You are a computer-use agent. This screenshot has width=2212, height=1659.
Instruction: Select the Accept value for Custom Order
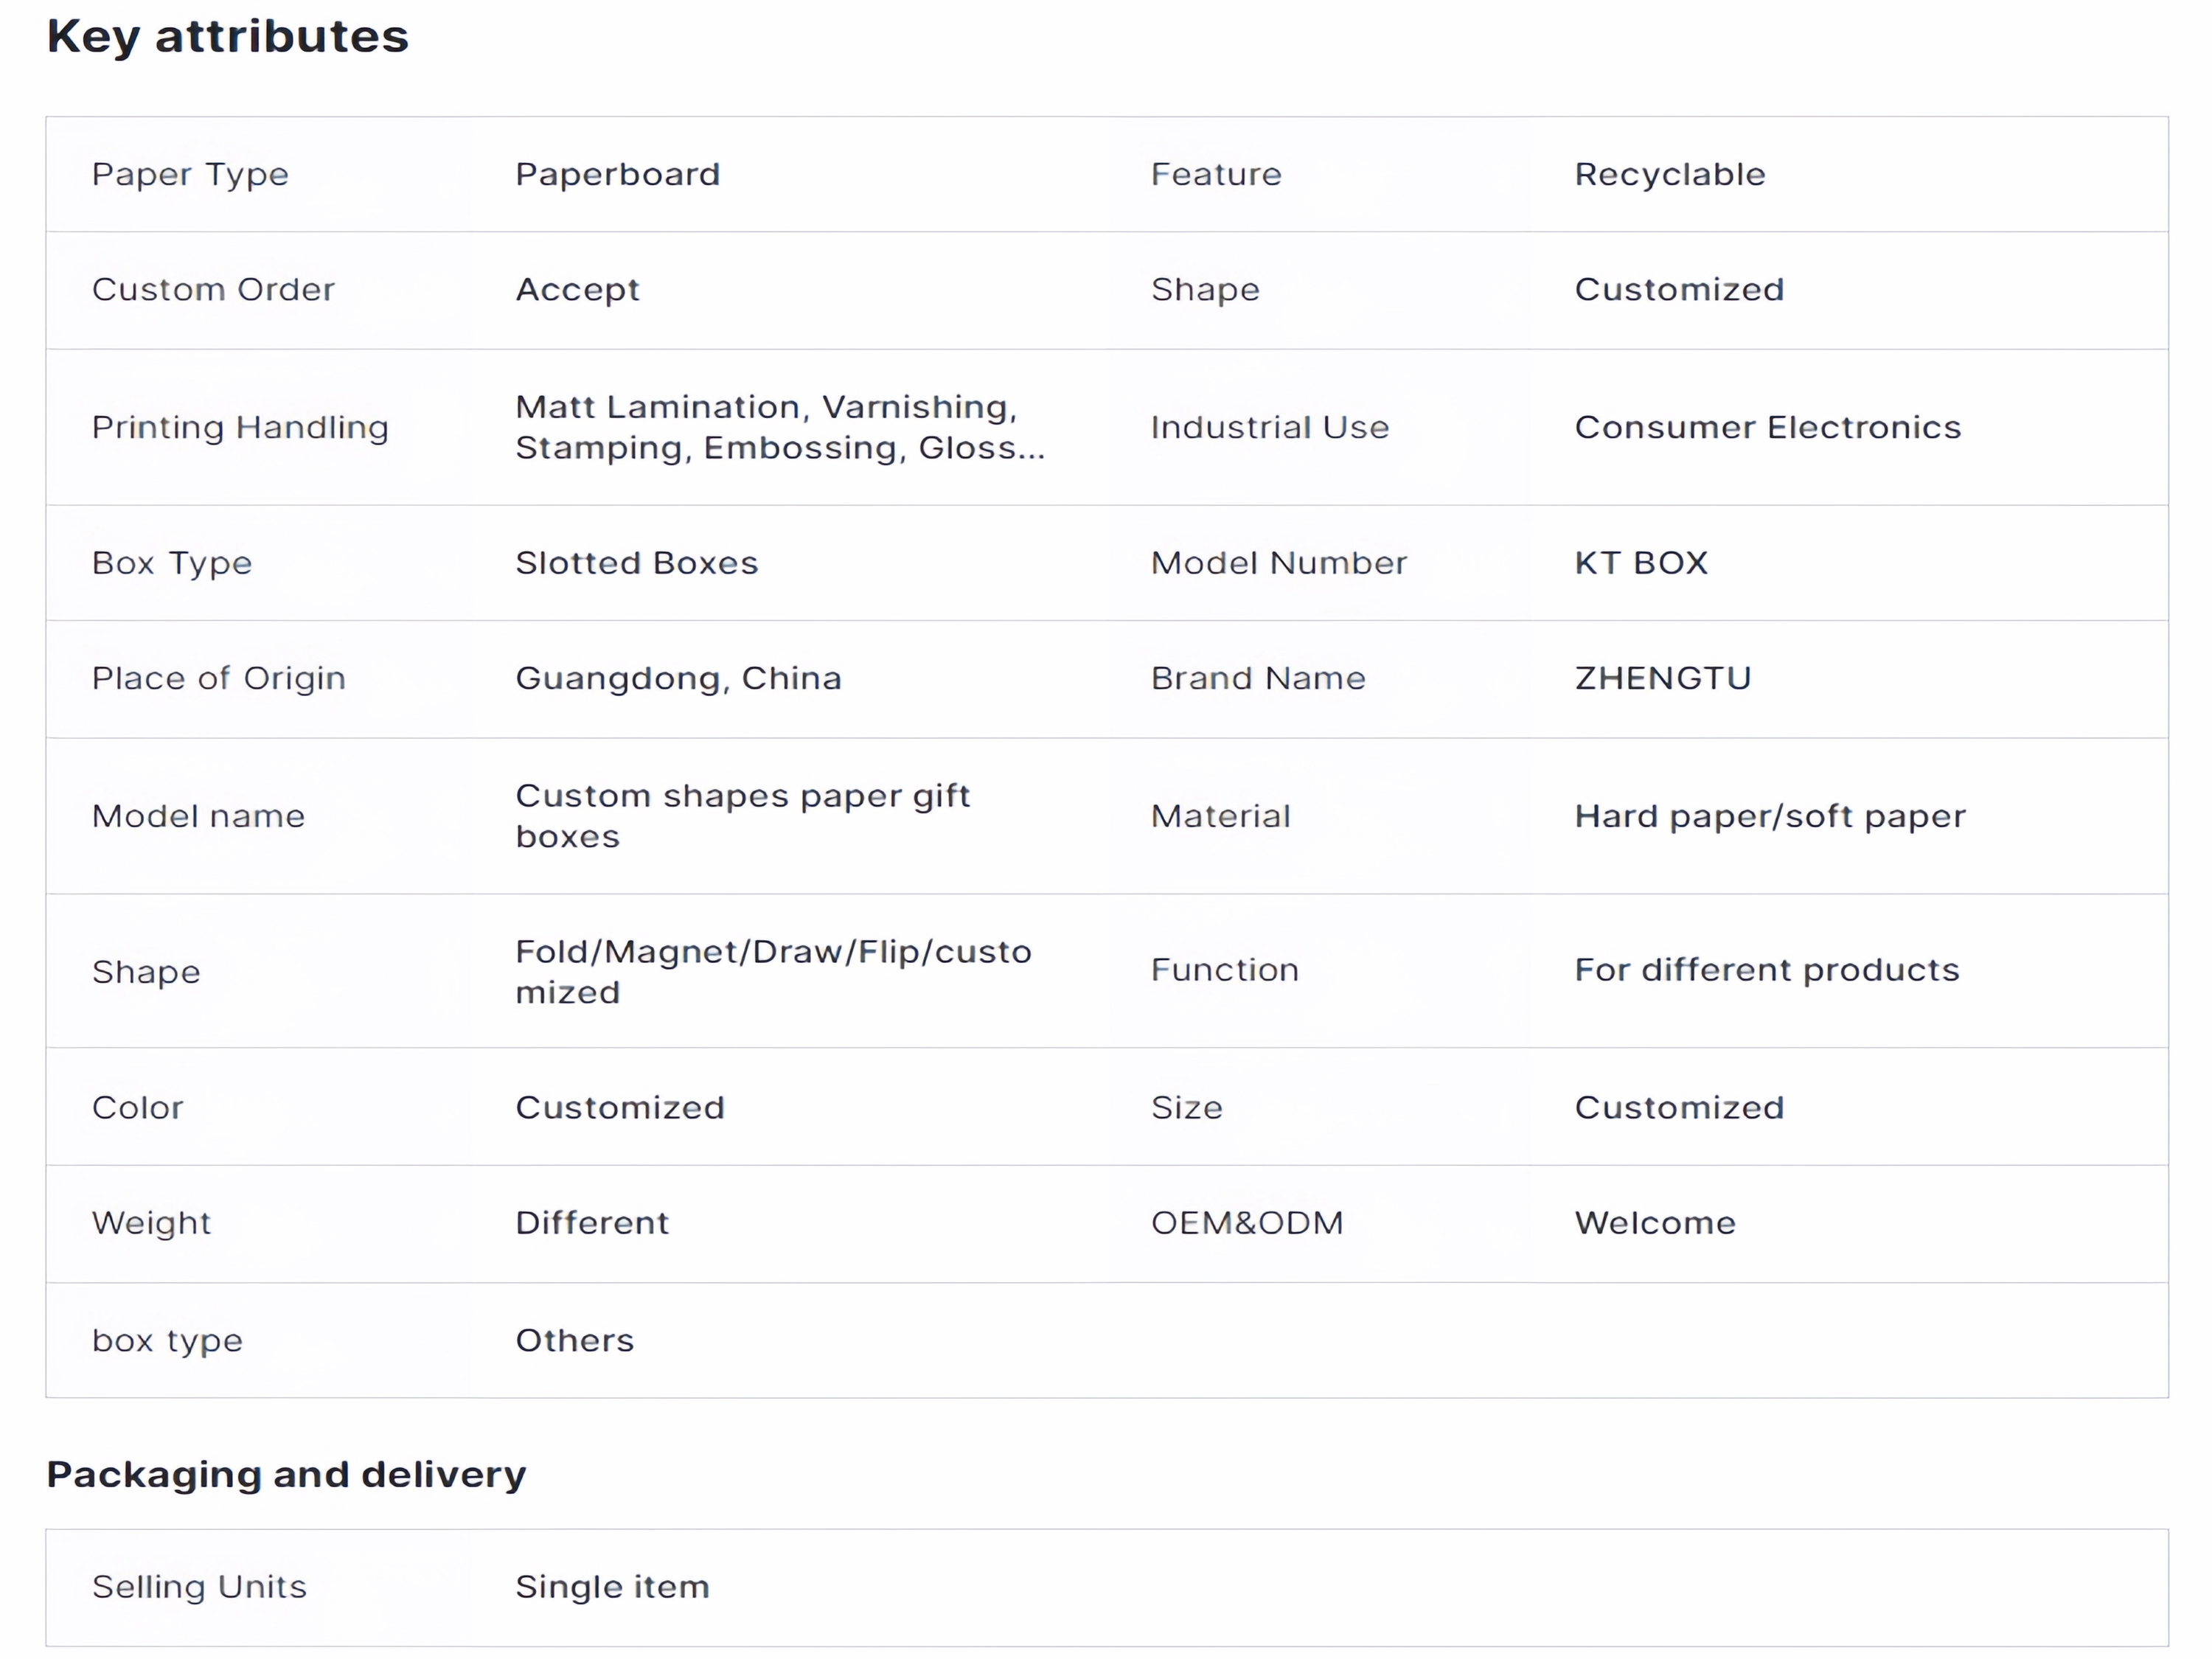pos(577,290)
